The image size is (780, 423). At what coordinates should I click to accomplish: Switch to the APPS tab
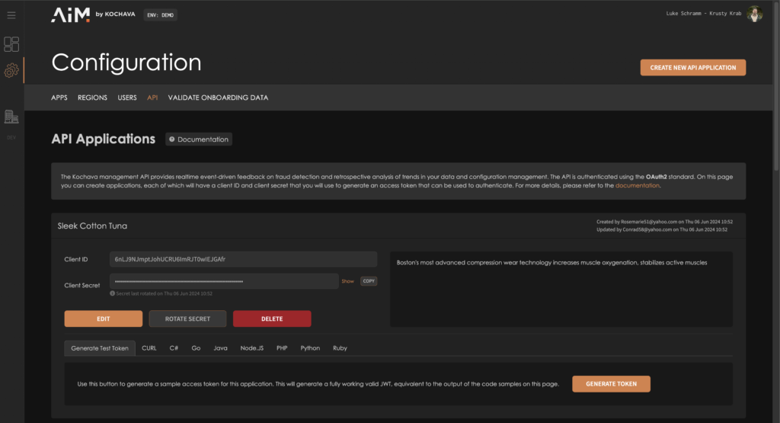pyautogui.click(x=59, y=98)
